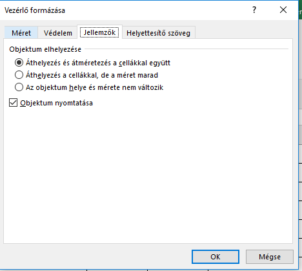Click label text 'Áthelyezés és átméretezés a cellákkal együtt'
The height and width of the screenshot is (271, 302).
98,63
